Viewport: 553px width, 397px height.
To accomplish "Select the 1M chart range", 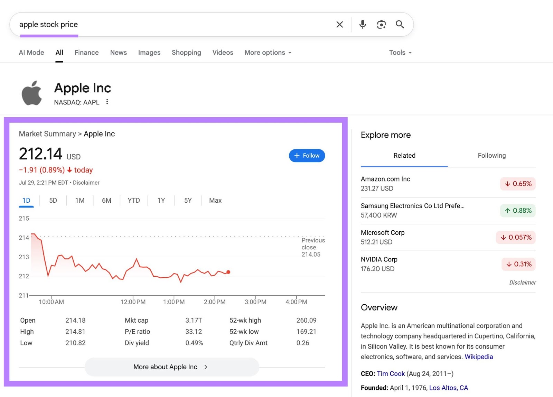I will (80, 201).
